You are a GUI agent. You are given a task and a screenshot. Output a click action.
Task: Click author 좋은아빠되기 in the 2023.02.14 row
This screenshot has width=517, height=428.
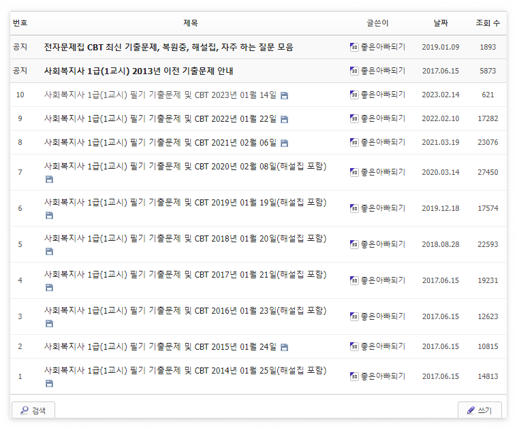[383, 95]
